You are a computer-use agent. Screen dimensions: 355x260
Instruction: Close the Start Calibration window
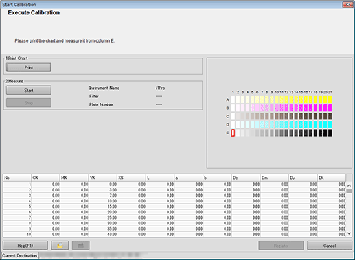347,5
